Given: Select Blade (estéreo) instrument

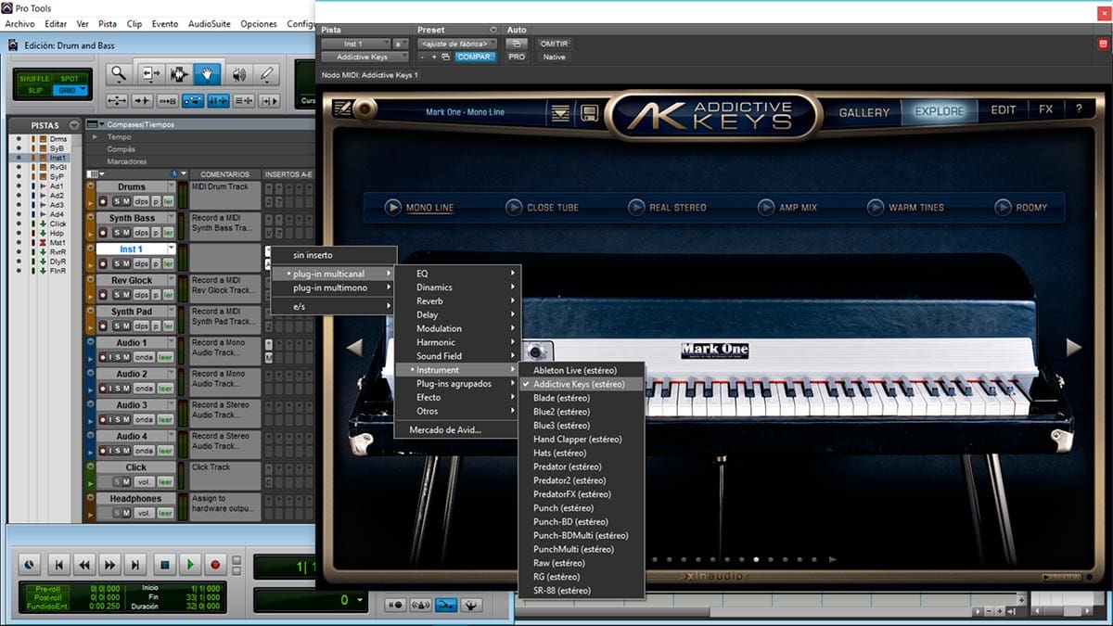Looking at the screenshot, I should pyautogui.click(x=580, y=398).
